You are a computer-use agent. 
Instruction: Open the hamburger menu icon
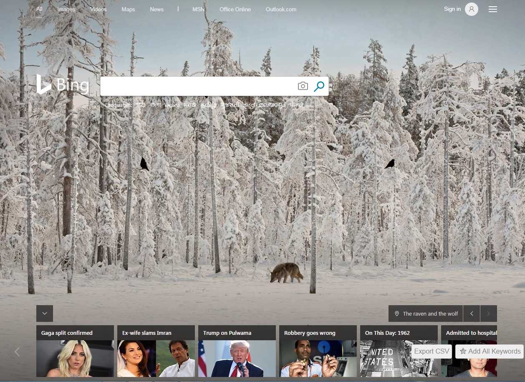(x=493, y=9)
